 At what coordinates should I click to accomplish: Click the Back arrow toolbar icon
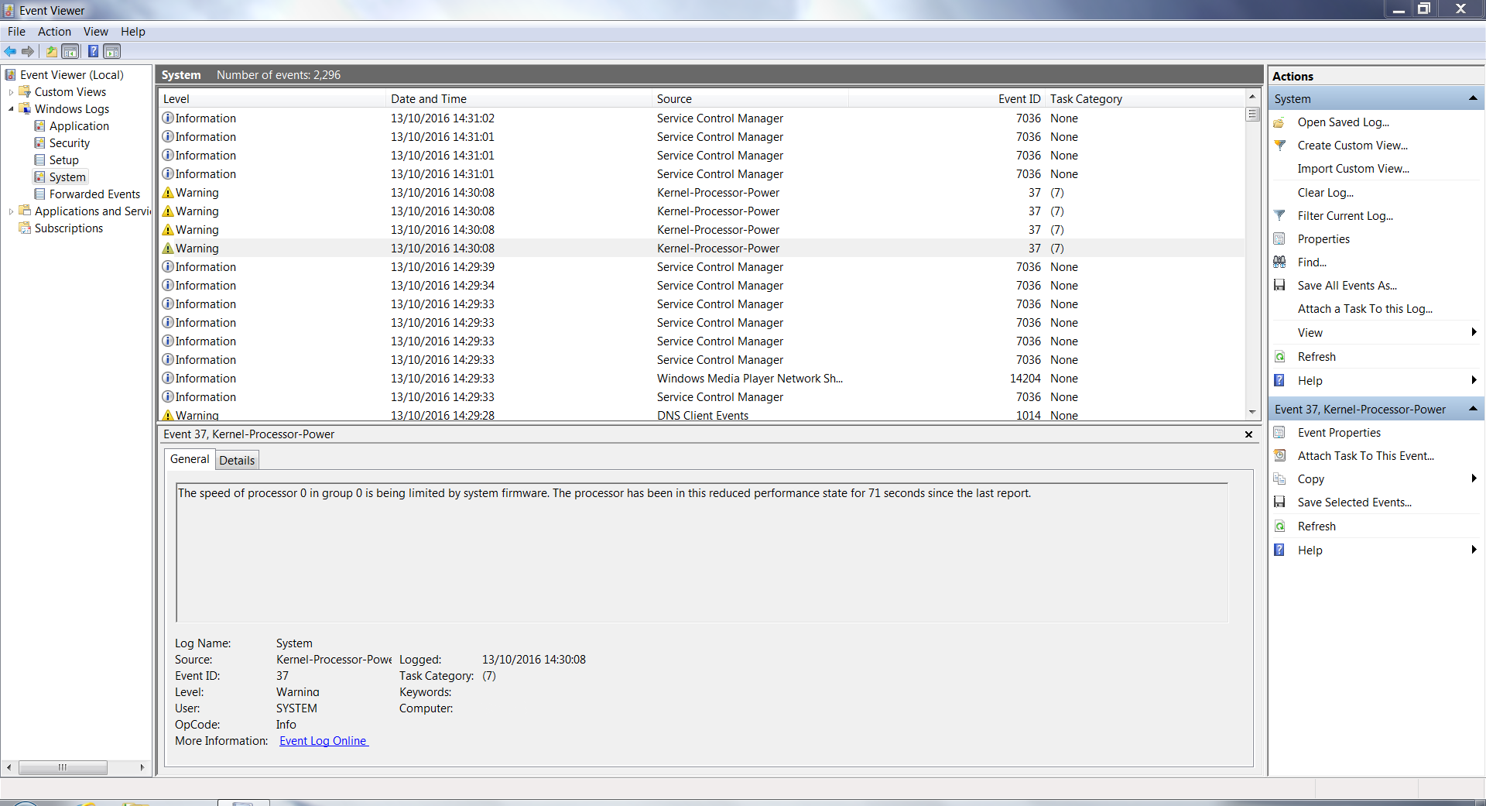pos(10,51)
